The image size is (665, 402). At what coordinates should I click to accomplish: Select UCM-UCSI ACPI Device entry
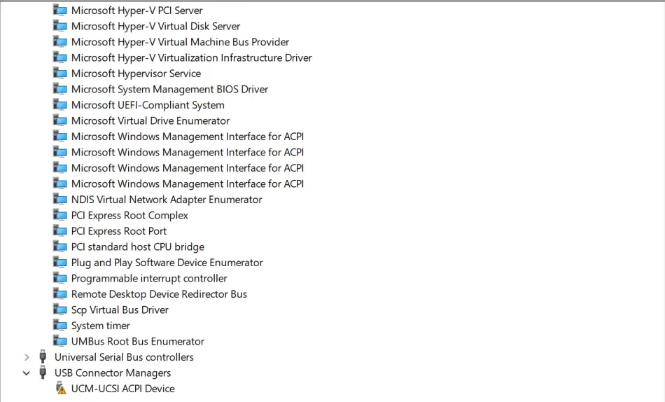coord(123,389)
